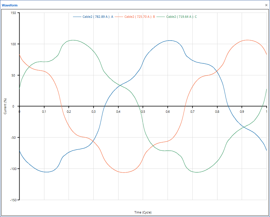Click the 0.9 tick label on the time axis

click(x=242, y=112)
